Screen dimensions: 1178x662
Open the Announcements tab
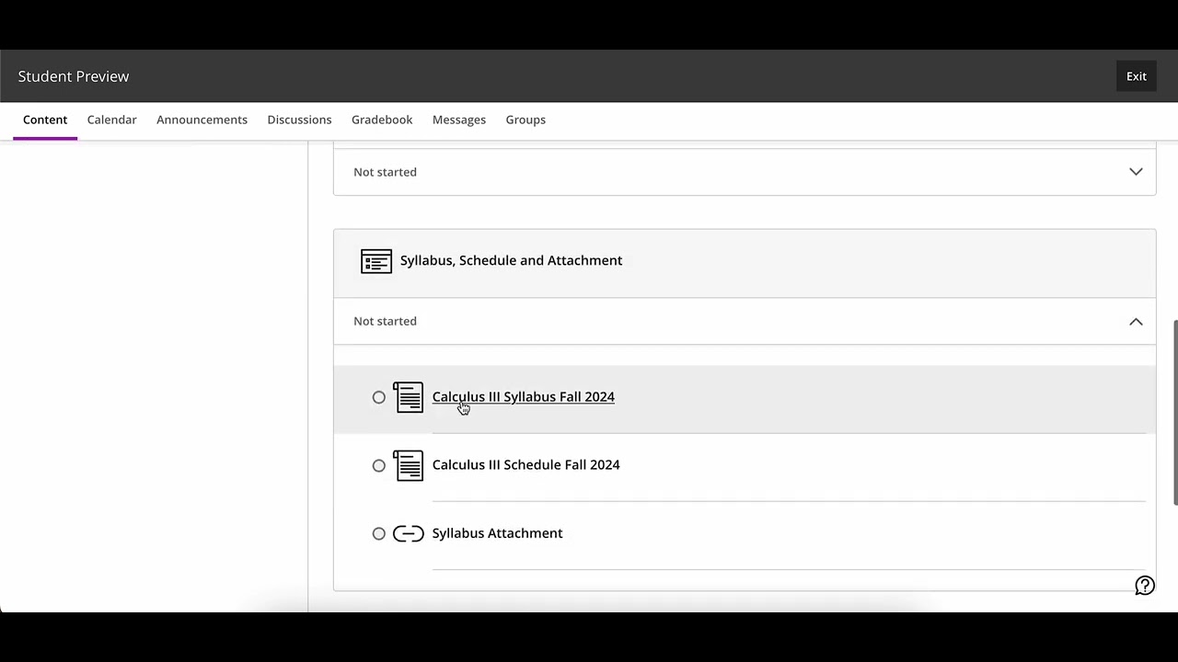(x=202, y=120)
